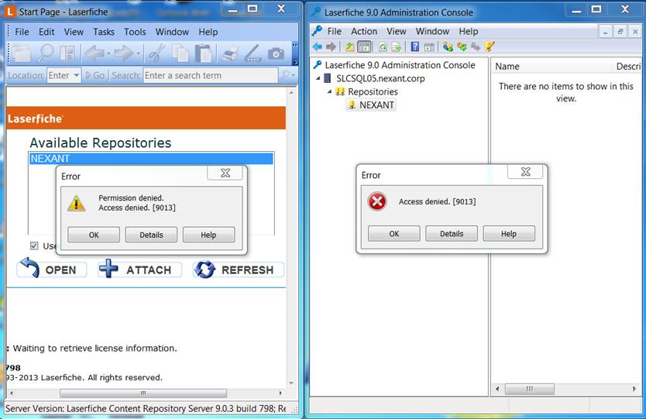
Task: Click the green arrows icon in console toolbar
Action: [462, 47]
